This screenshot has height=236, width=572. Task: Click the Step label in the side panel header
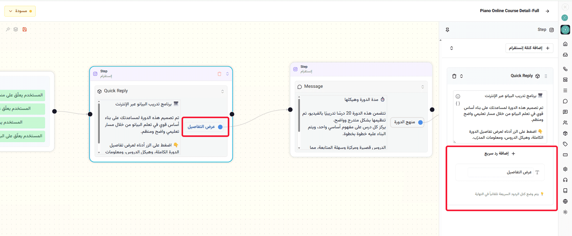tap(542, 30)
